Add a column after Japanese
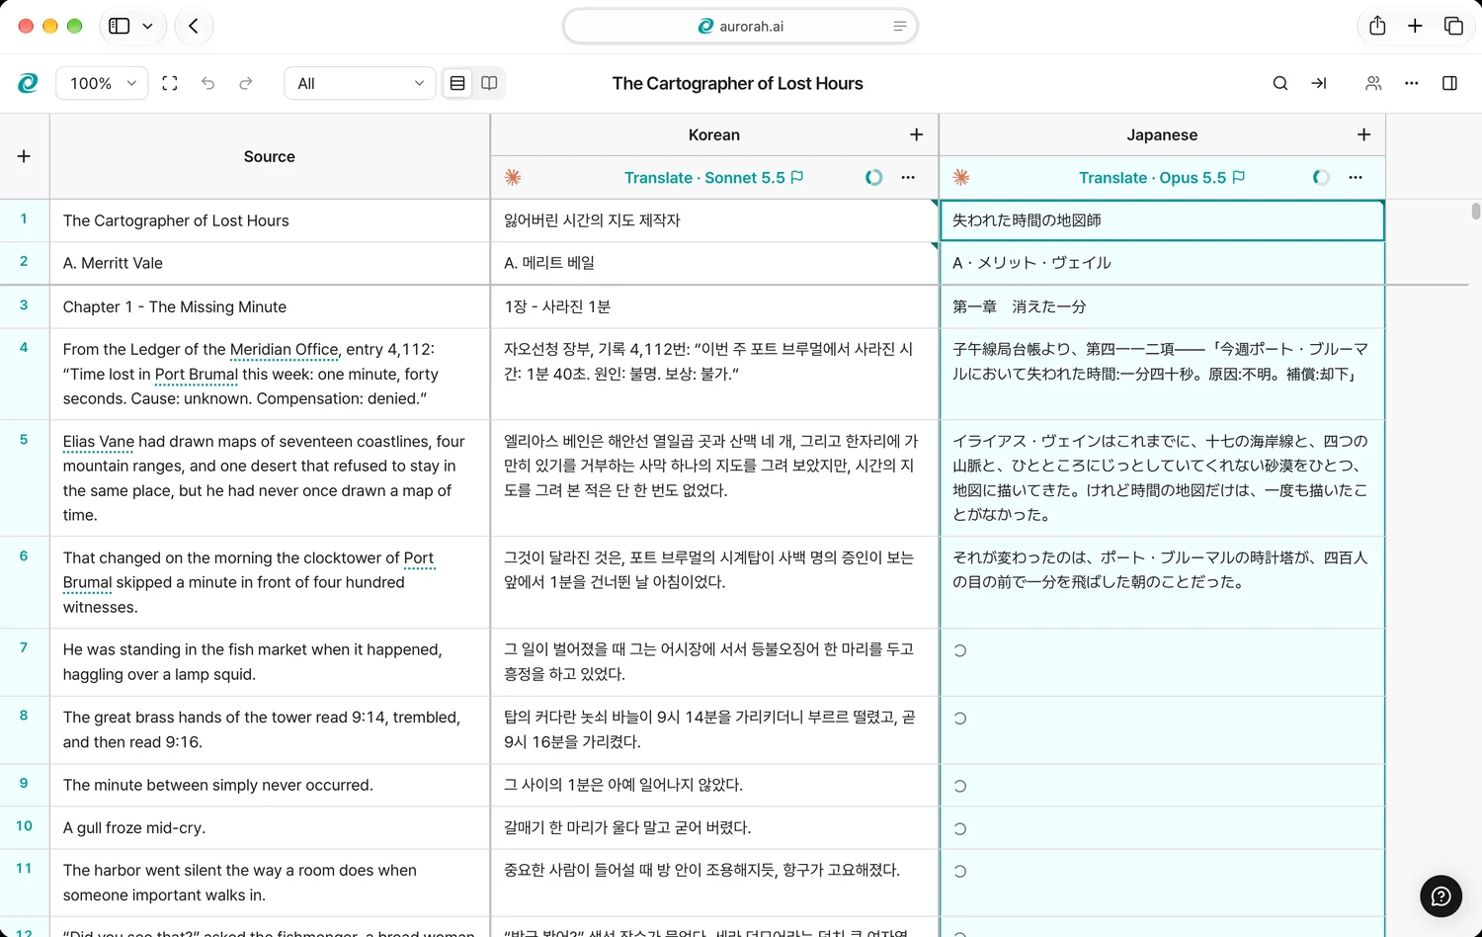 [1364, 134]
